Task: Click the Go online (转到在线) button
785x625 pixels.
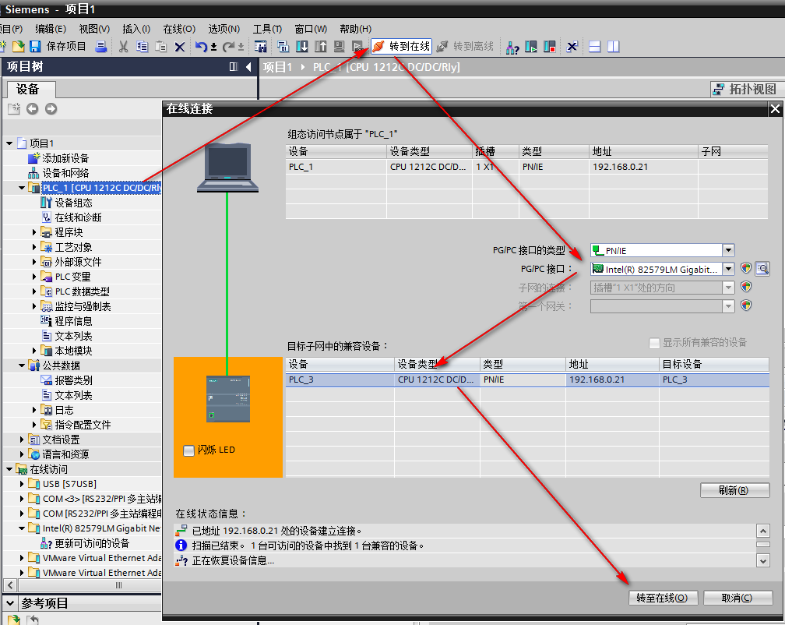Action: pos(401,47)
